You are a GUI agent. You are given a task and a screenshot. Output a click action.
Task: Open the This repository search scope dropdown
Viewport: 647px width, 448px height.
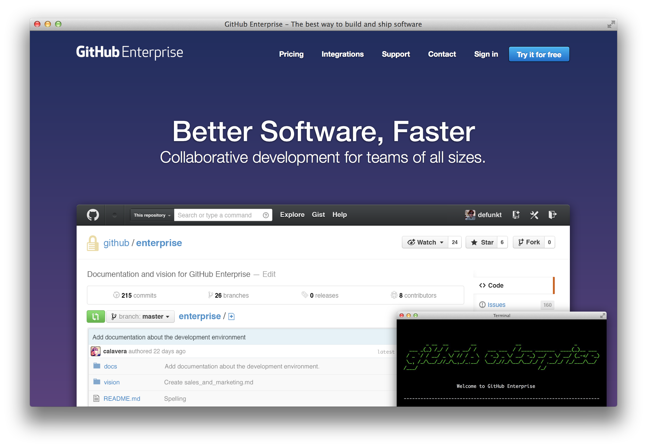tap(152, 215)
